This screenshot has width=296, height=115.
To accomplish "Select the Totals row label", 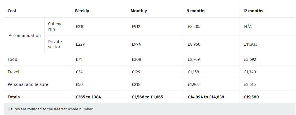I will click(14, 97).
